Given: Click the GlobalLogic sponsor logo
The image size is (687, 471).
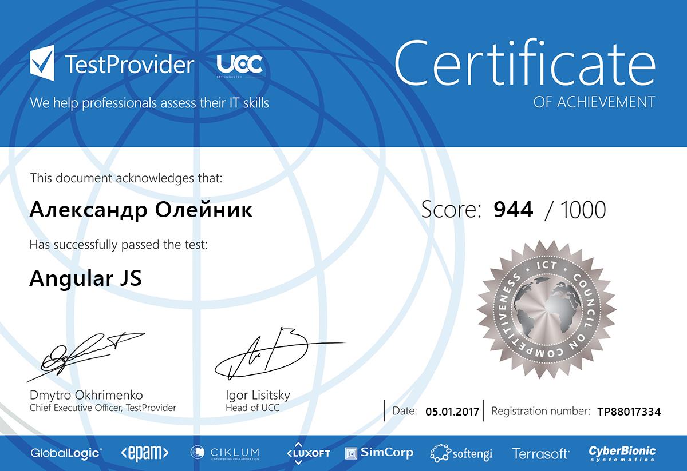Looking at the screenshot, I should (x=66, y=453).
